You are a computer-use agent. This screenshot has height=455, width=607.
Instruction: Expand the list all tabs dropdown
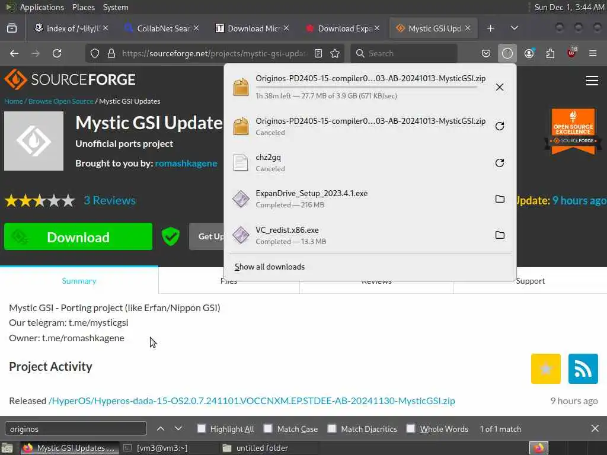pyautogui.click(x=514, y=28)
